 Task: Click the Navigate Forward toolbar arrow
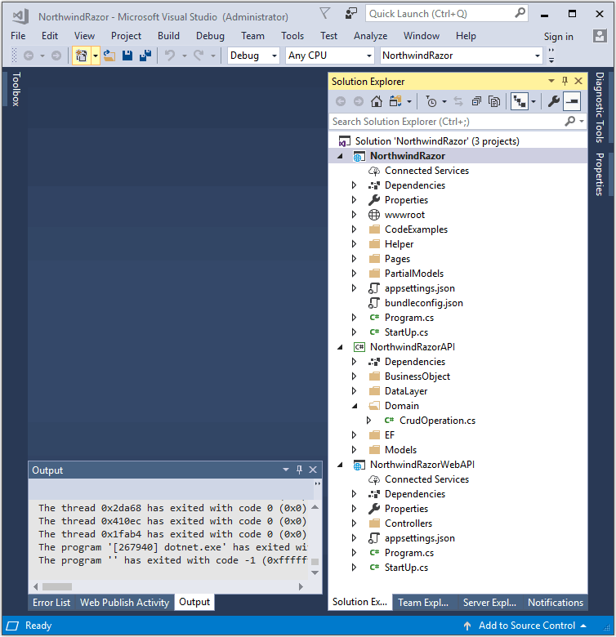coord(56,56)
